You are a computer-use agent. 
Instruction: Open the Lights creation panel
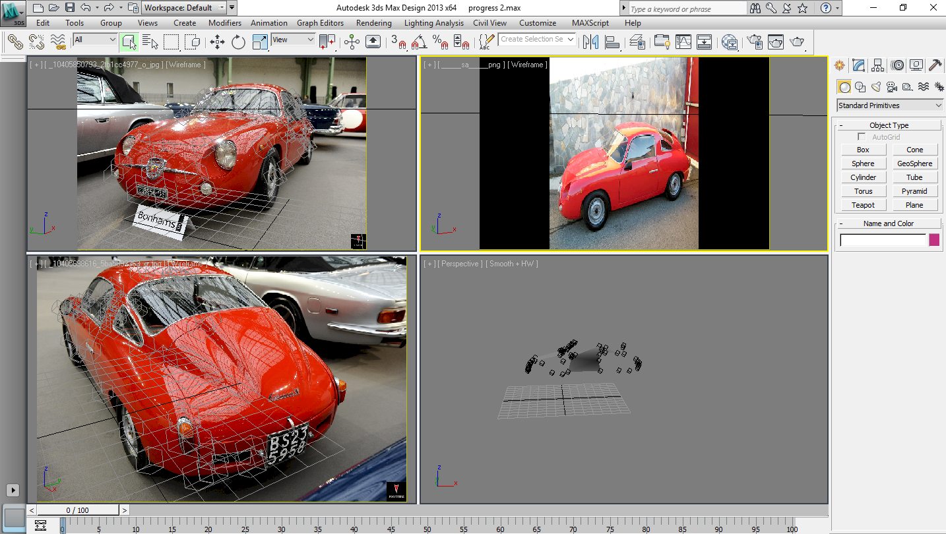tap(876, 86)
